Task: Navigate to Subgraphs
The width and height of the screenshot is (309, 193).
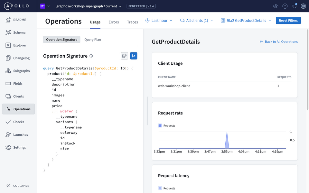Action: click(x=18, y=71)
